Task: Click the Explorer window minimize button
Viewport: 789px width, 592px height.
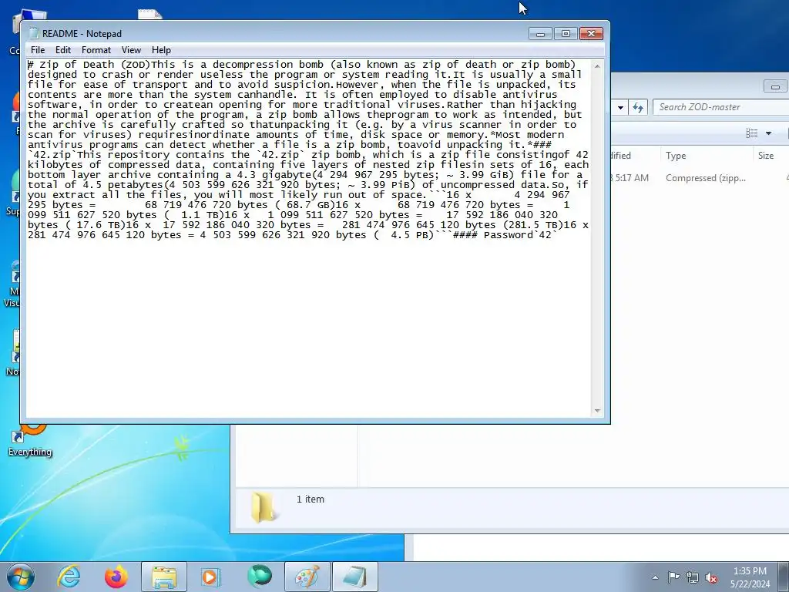Action: click(x=775, y=86)
